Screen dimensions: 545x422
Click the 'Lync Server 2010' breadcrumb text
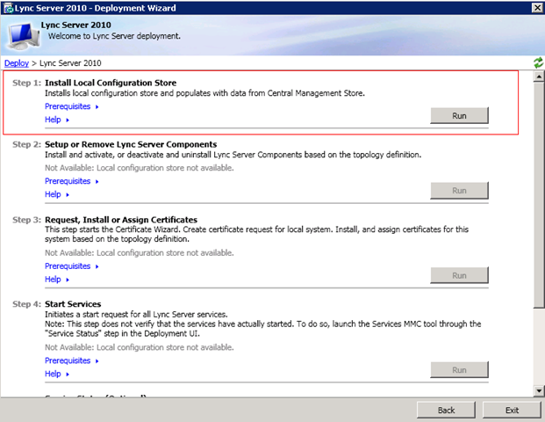(70, 63)
